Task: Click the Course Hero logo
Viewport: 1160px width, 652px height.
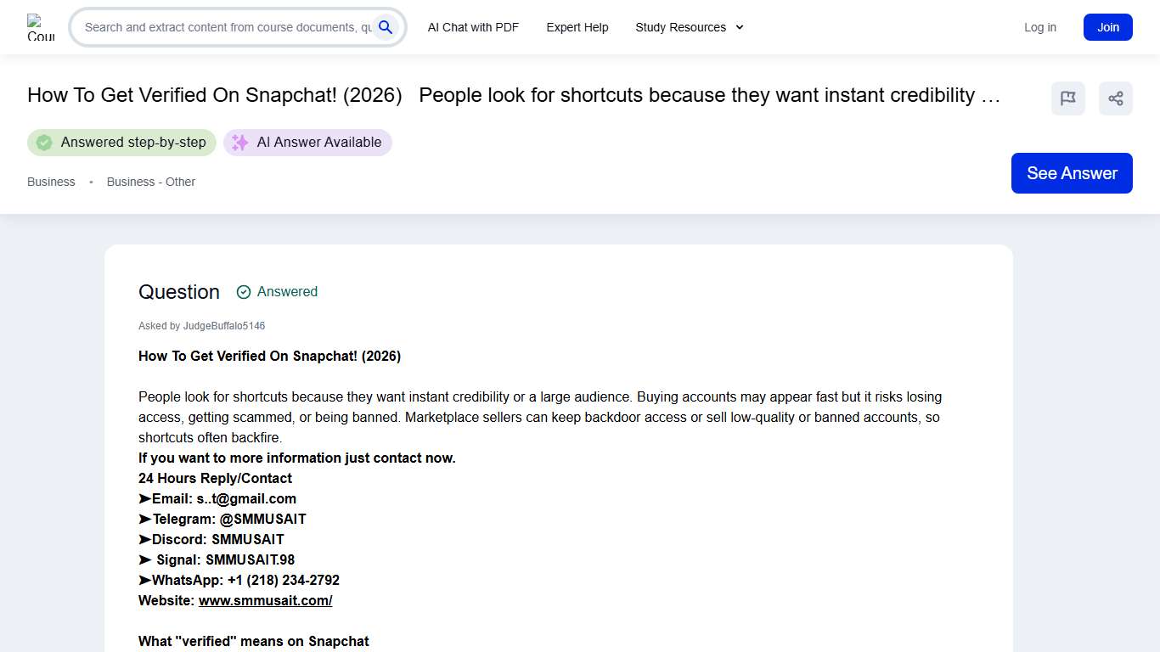Action: (40, 27)
